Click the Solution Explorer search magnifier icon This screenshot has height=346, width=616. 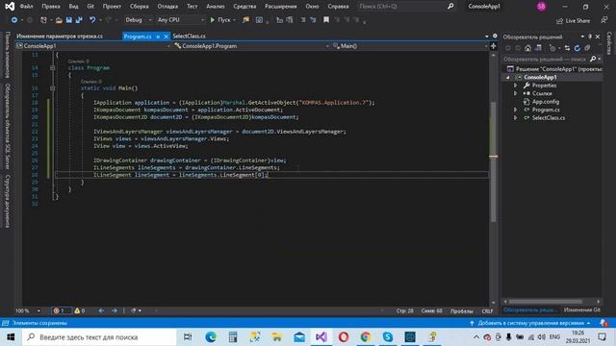593,59
